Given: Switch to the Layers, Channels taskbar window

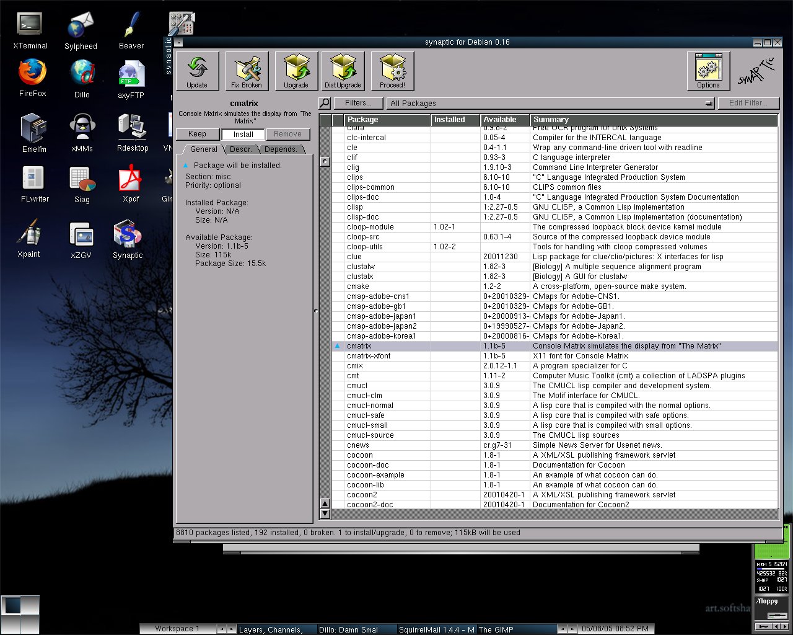Looking at the screenshot, I should coord(277,629).
